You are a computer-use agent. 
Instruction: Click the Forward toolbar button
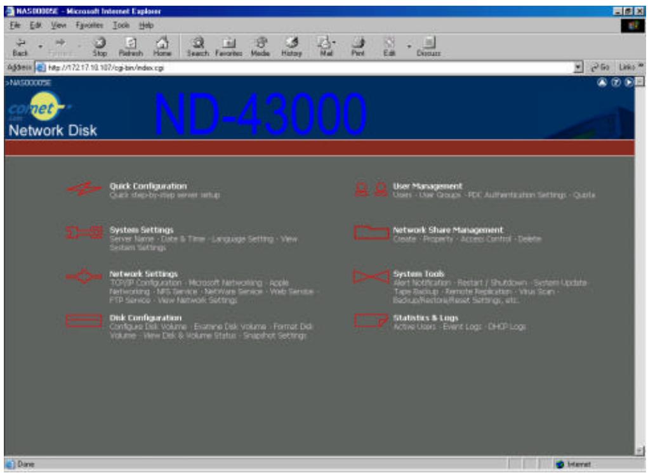60,47
